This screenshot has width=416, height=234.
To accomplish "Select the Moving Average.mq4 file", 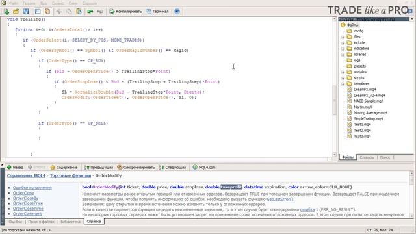I will pos(370,112).
